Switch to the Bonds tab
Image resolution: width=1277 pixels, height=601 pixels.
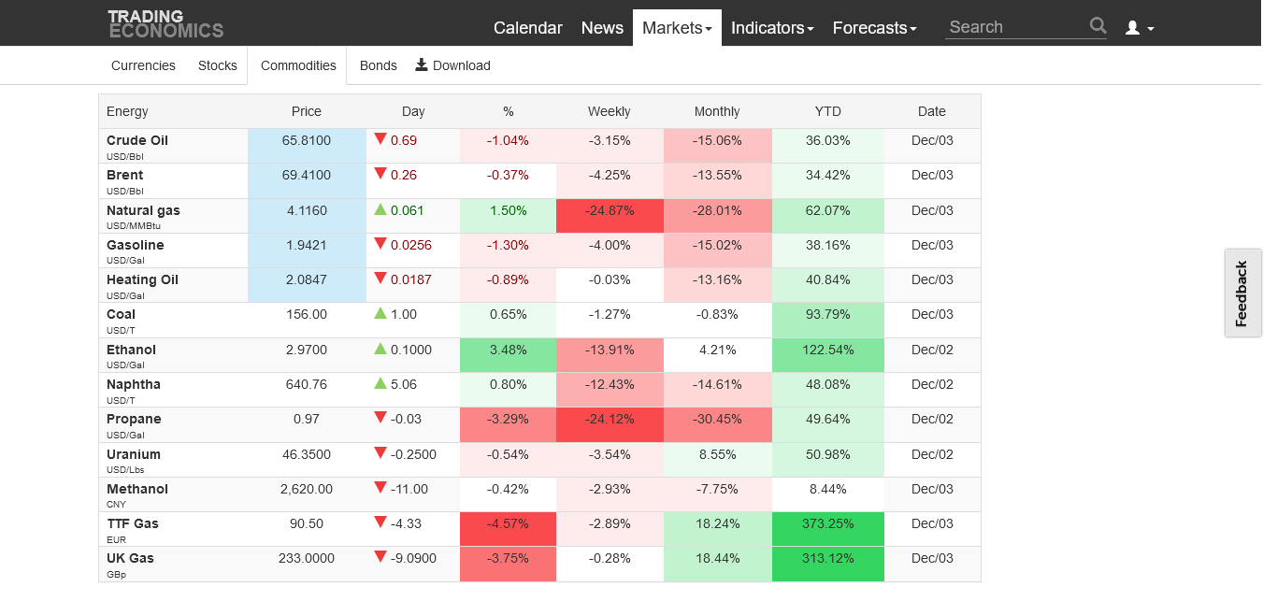378,65
